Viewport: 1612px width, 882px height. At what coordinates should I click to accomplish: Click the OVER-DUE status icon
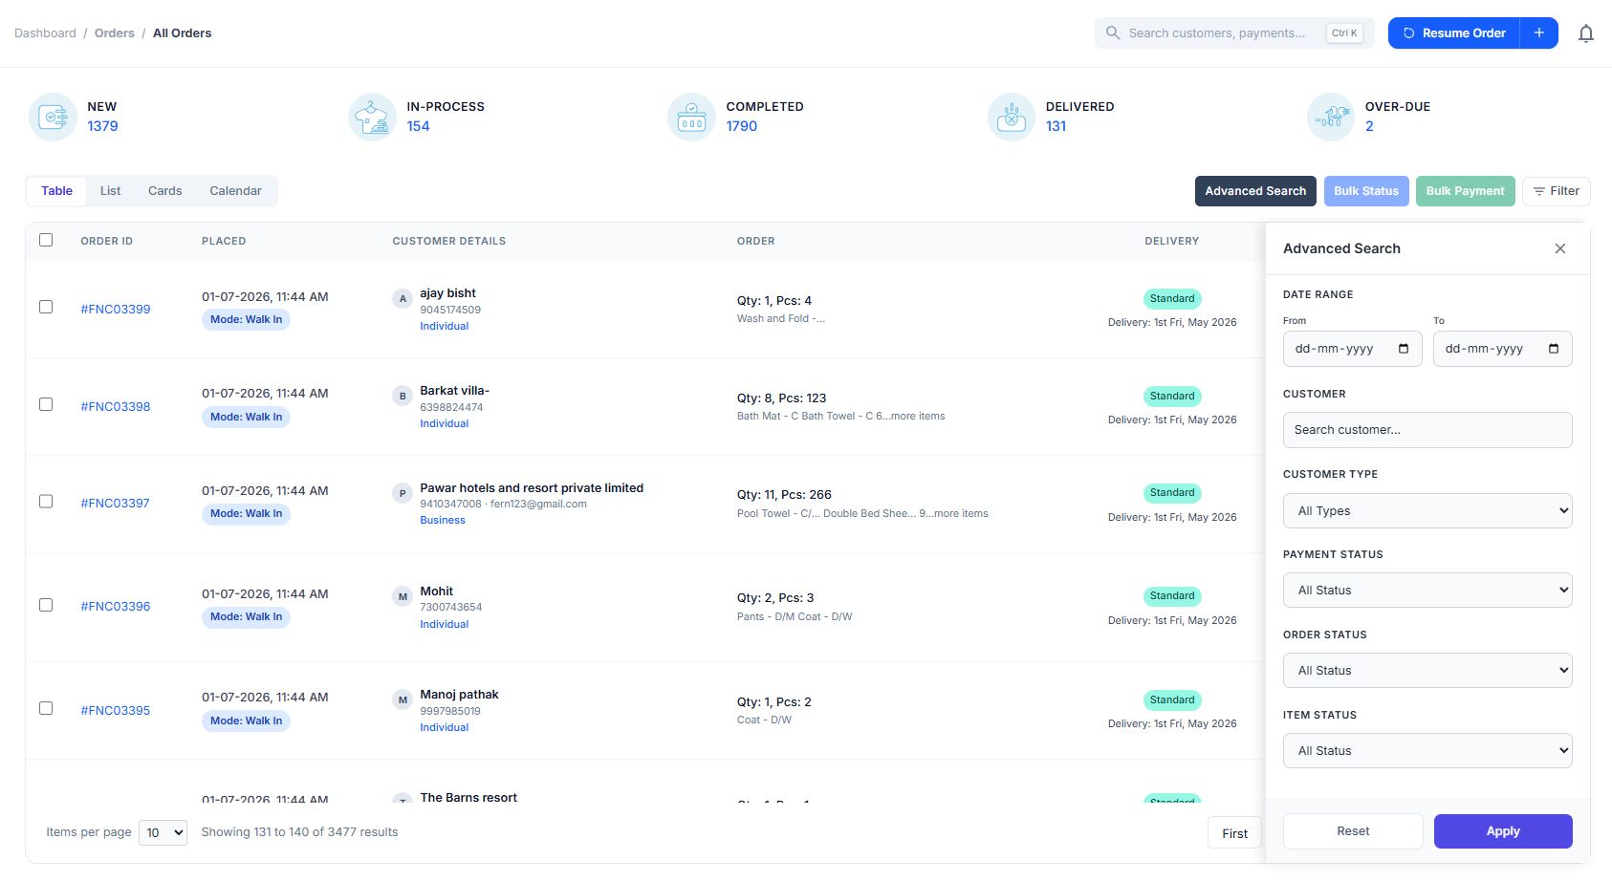[x=1331, y=117]
